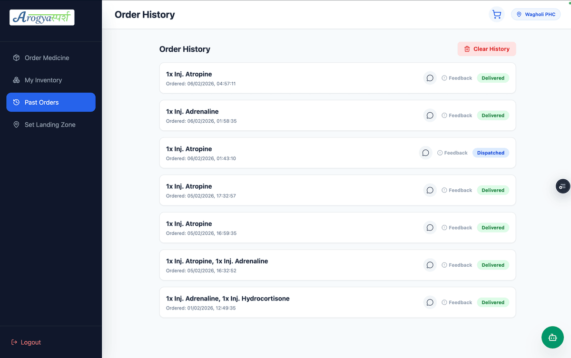Give Feedback on 16:59:35 Atropine order
571x358 pixels.
point(457,228)
